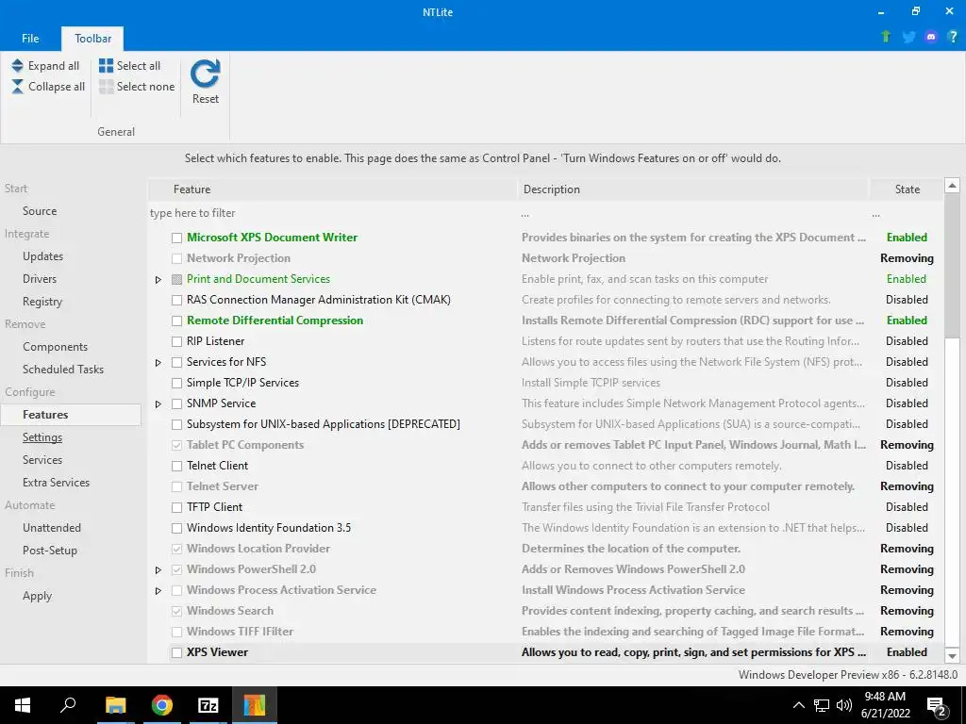The image size is (966, 724).
Task: Check Windows Identity Foundation 3.5 checkbox
Action: (x=176, y=528)
